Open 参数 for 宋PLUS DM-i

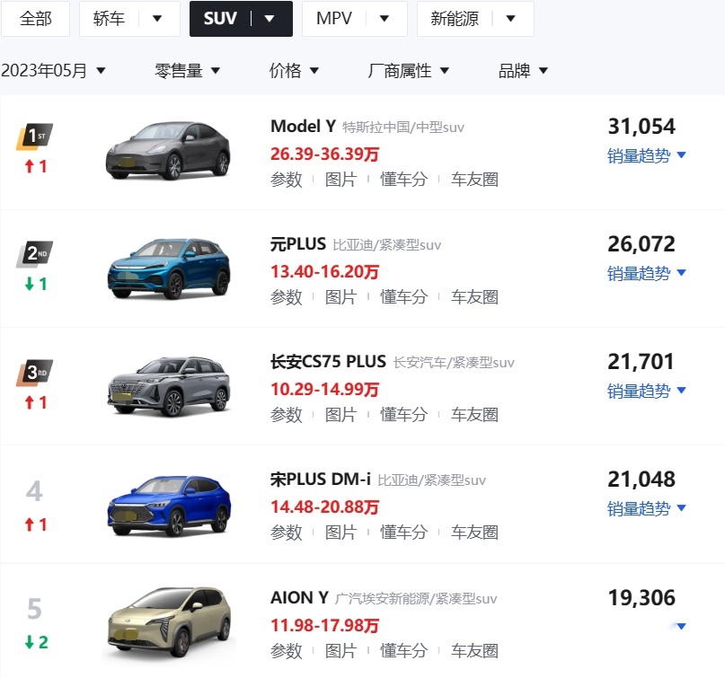tap(287, 533)
